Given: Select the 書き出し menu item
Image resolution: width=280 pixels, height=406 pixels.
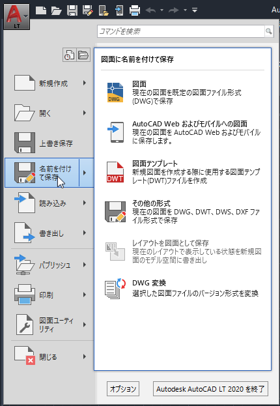Looking at the screenshot, I should pos(49,233).
